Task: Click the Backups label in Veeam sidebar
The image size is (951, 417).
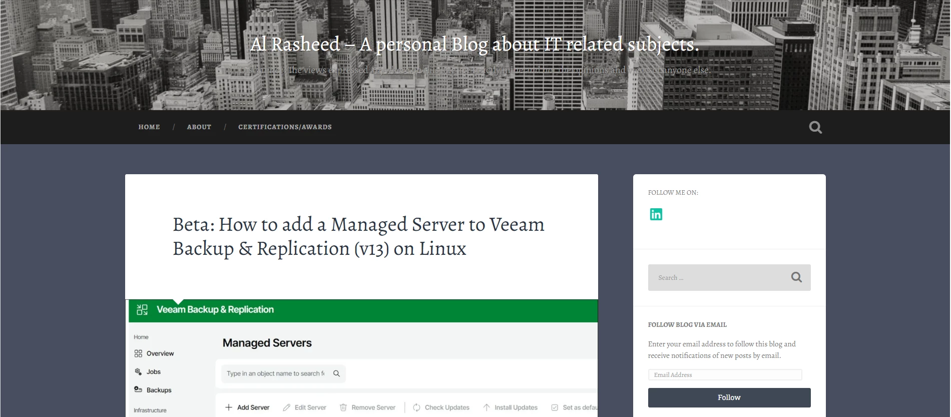Action: click(159, 390)
